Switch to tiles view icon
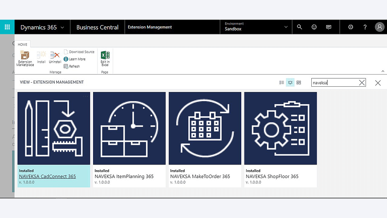 tap(299, 83)
